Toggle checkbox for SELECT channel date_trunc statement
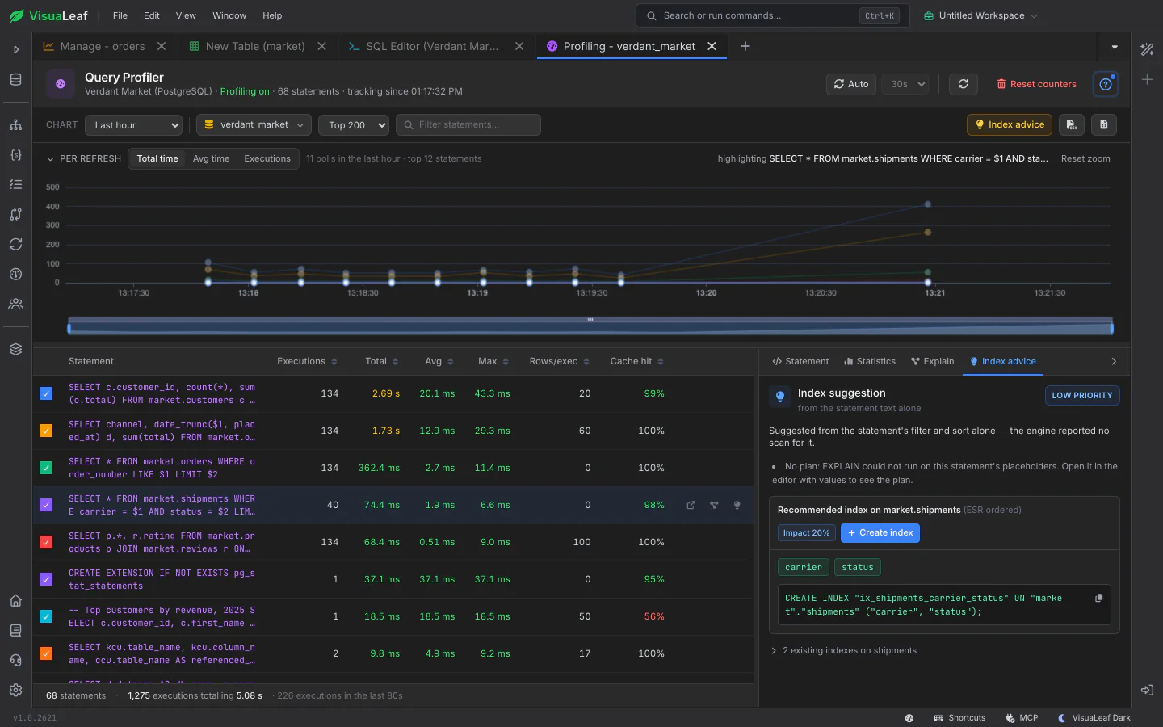The image size is (1163, 727). tap(46, 431)
